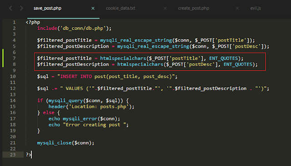Viewport: 291px width, 166px height.
Task: Switch to the evil.js tab
Action: (256, 8)
